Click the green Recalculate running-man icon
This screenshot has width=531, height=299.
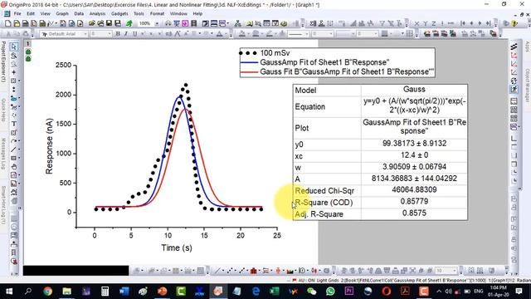[x=129, y=23]
